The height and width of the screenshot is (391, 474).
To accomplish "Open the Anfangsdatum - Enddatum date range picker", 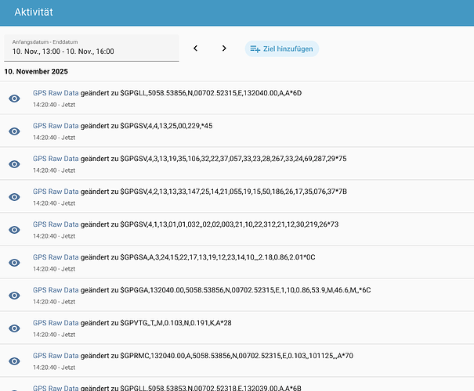I will click(x=91, y=48).
